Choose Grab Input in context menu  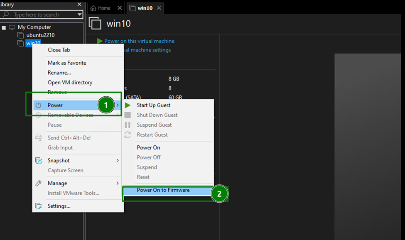click(x=60, y=148)
